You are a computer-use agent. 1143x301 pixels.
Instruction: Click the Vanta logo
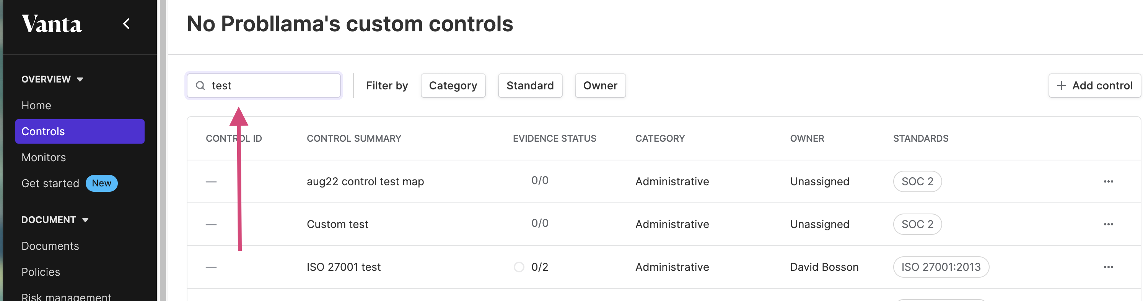(x=52, y=24)
